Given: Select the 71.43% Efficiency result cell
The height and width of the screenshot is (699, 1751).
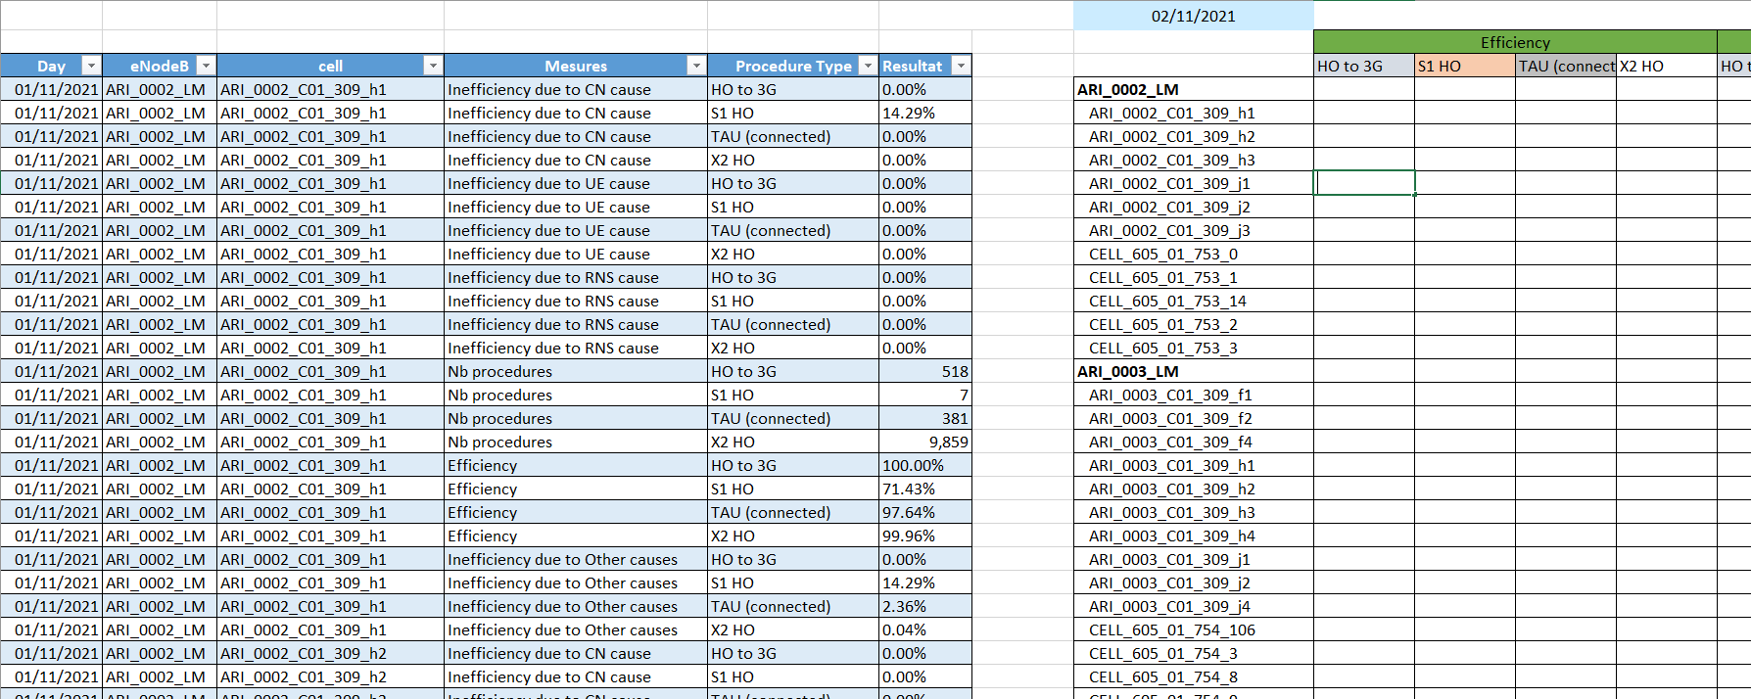Looking at the screenshot, I should [x=925, y=489].
